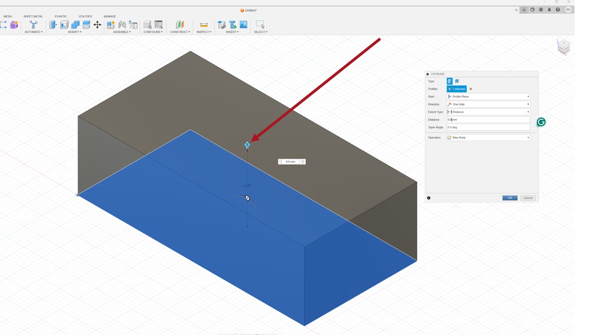The image size is (595, 335).
Task: Click the Joint tool icon
Action: (122, 25)
